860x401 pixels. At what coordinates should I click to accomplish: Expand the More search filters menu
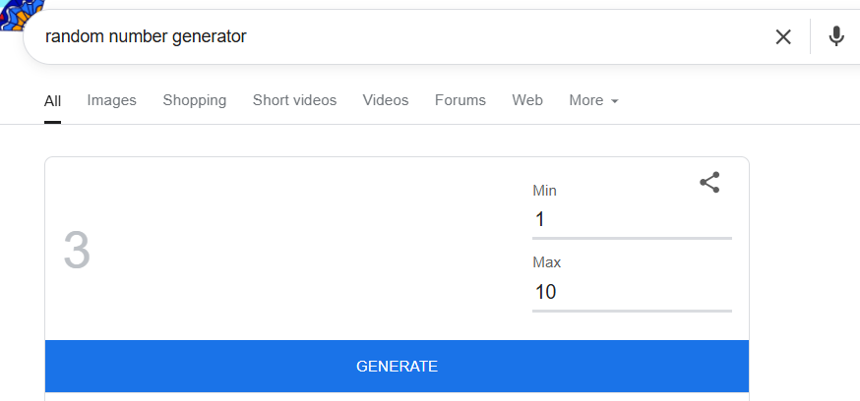586,100
